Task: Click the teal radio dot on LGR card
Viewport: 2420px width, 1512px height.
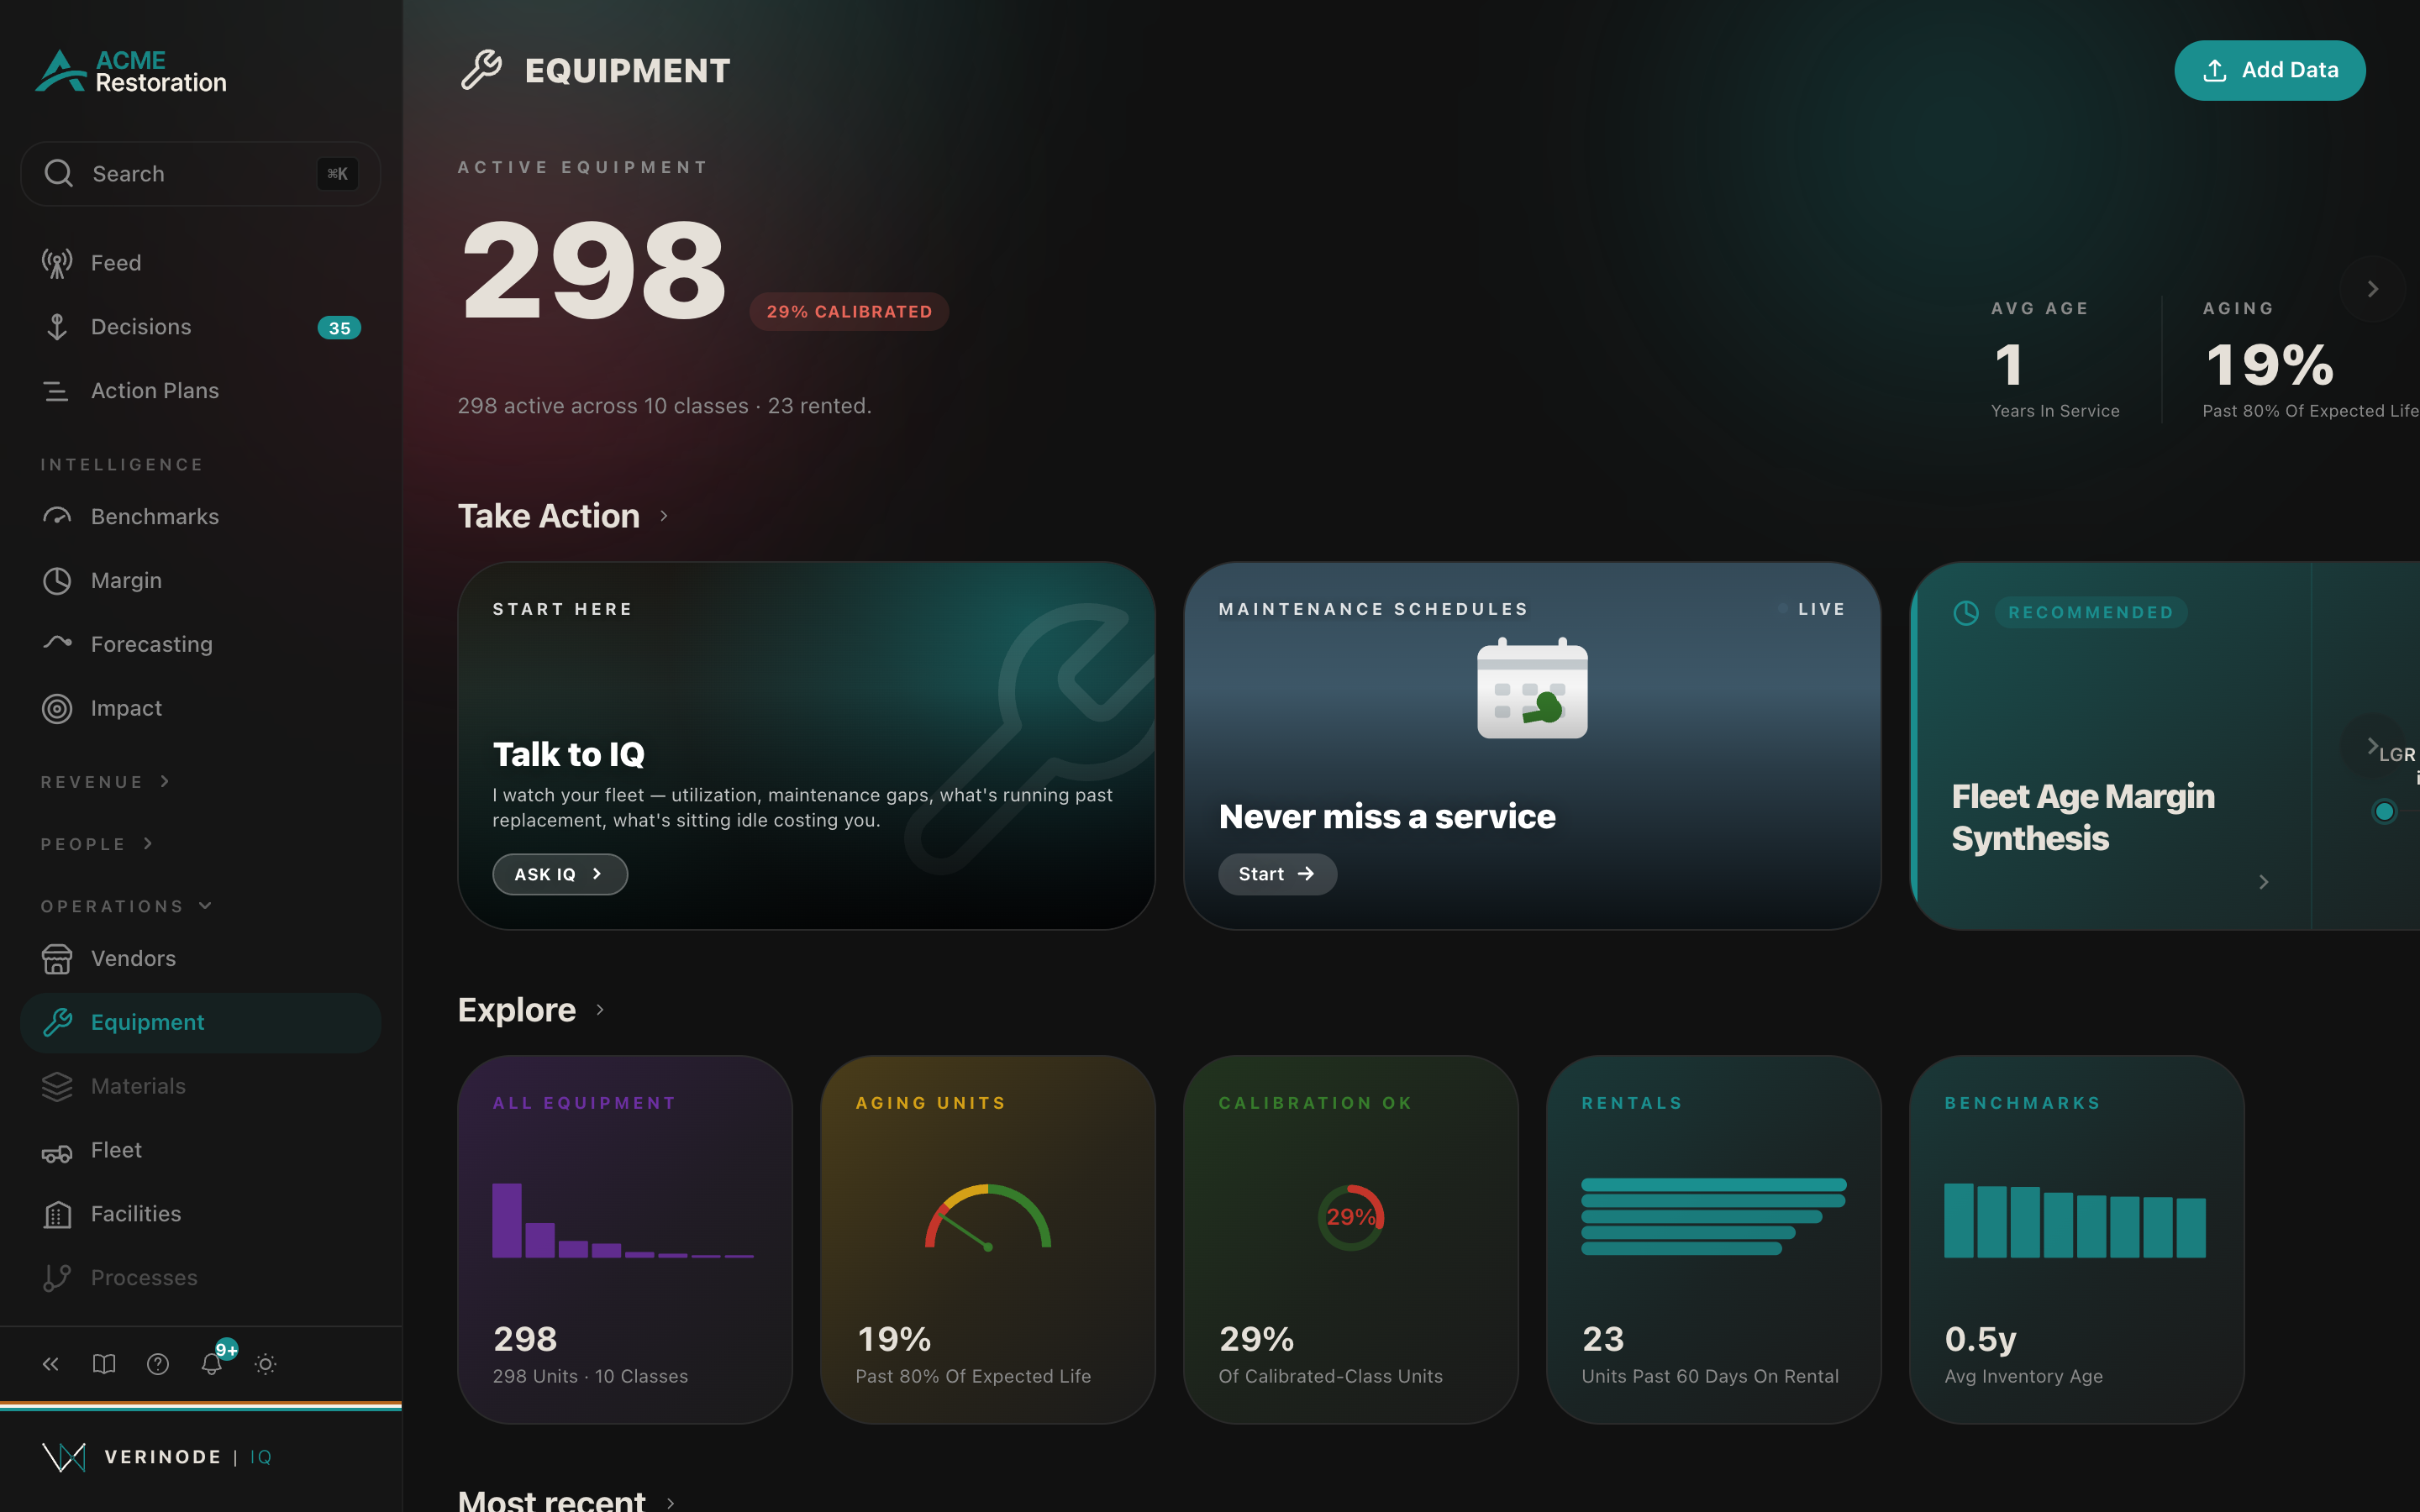Action: 2384,811
